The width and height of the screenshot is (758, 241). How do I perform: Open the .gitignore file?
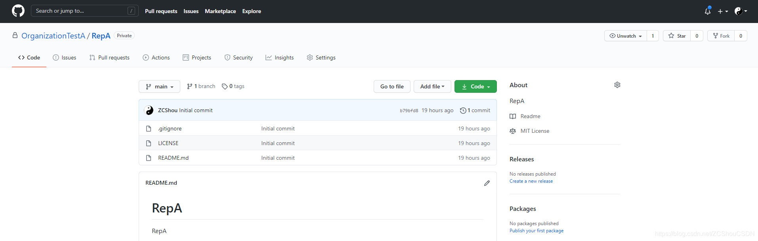tap(170, 128)
